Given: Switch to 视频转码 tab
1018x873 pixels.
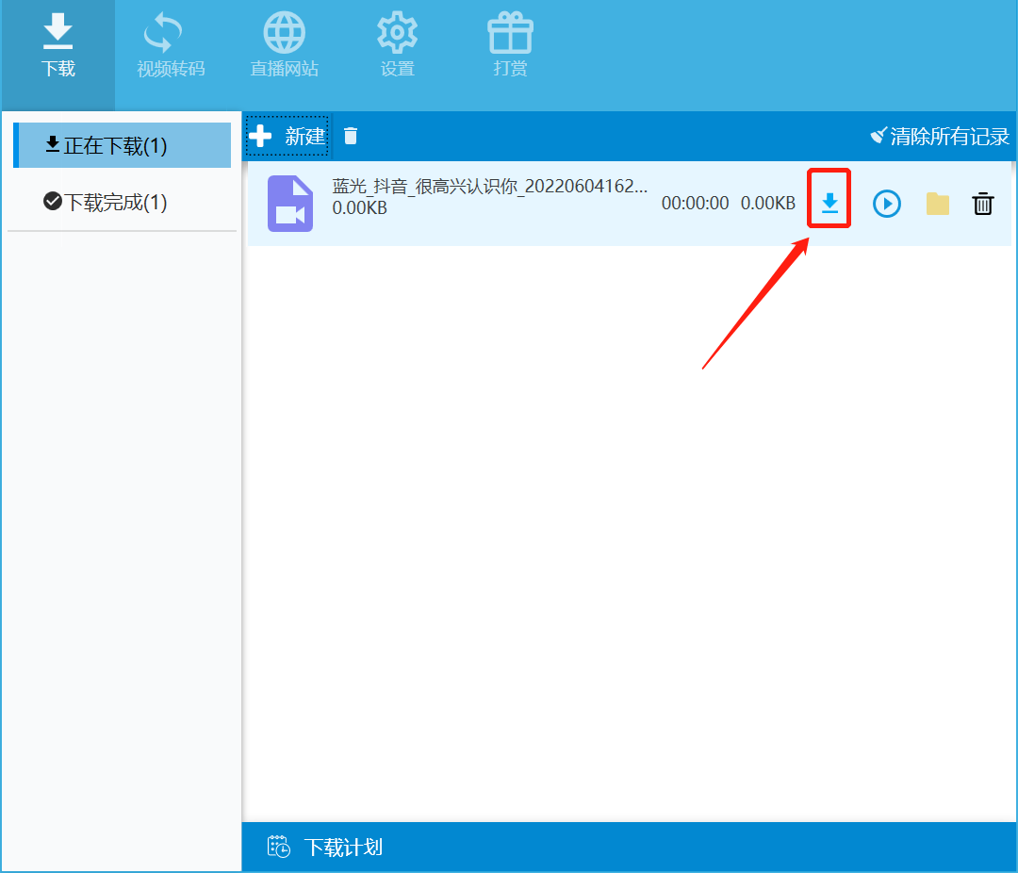Looking at the screenshot, I should pyautogui.click(x=171, y=47).
